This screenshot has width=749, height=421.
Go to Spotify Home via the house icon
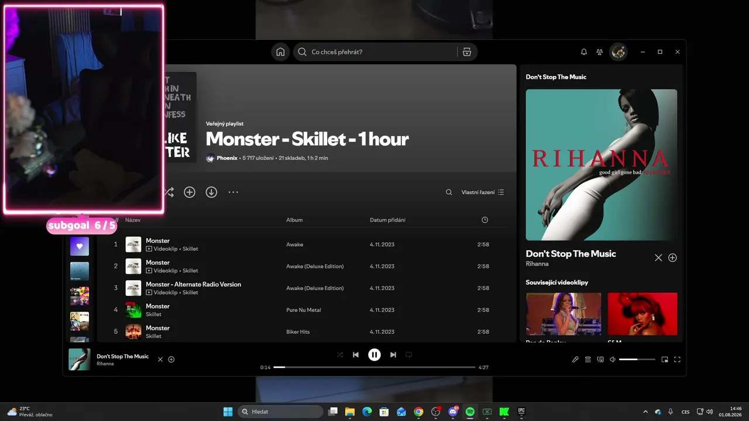[280, 52]
